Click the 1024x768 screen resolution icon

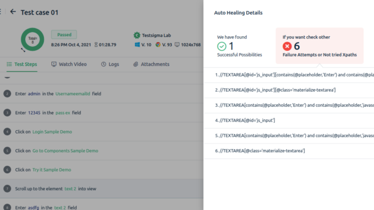(177, 44)
